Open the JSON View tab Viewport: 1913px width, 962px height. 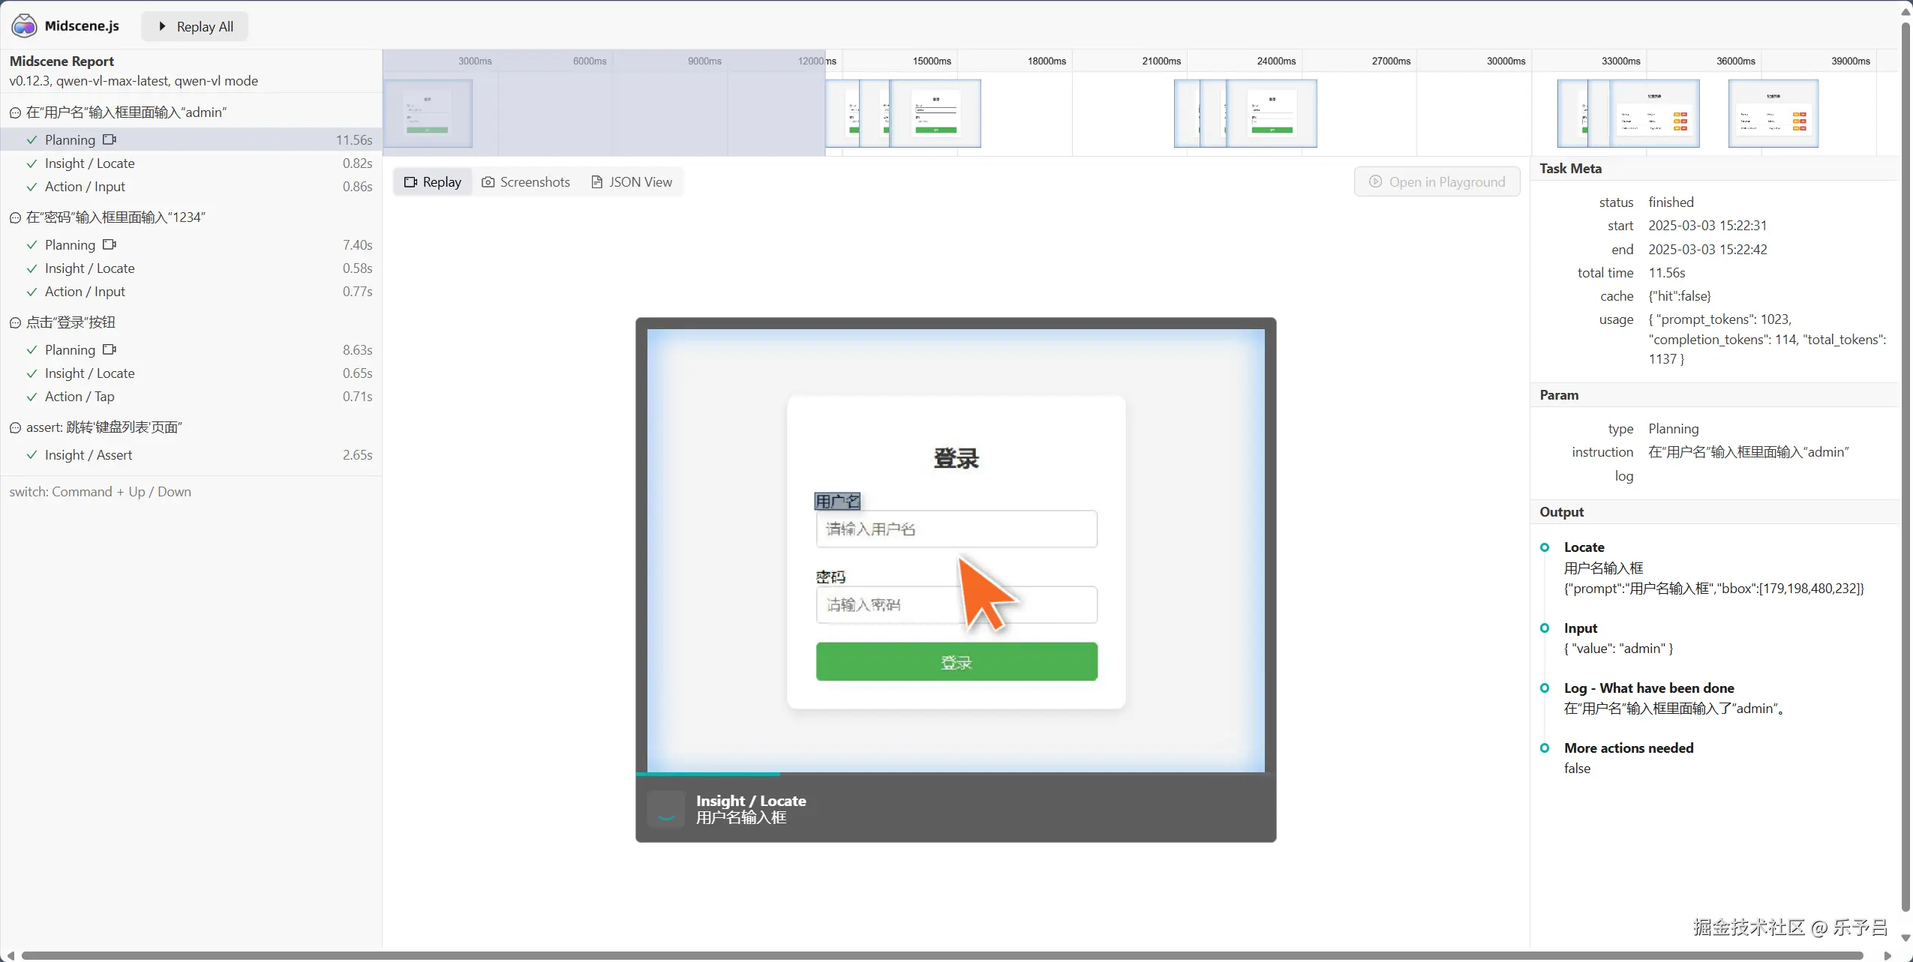(632, 182)
